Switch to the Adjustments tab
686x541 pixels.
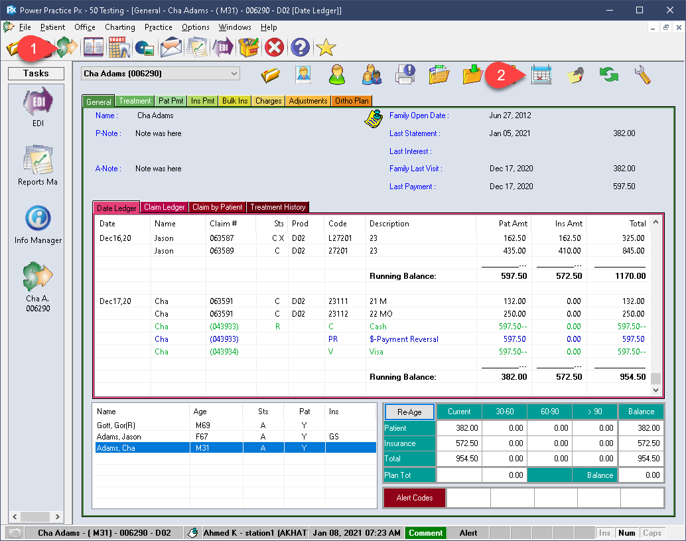tap(308, 101)
